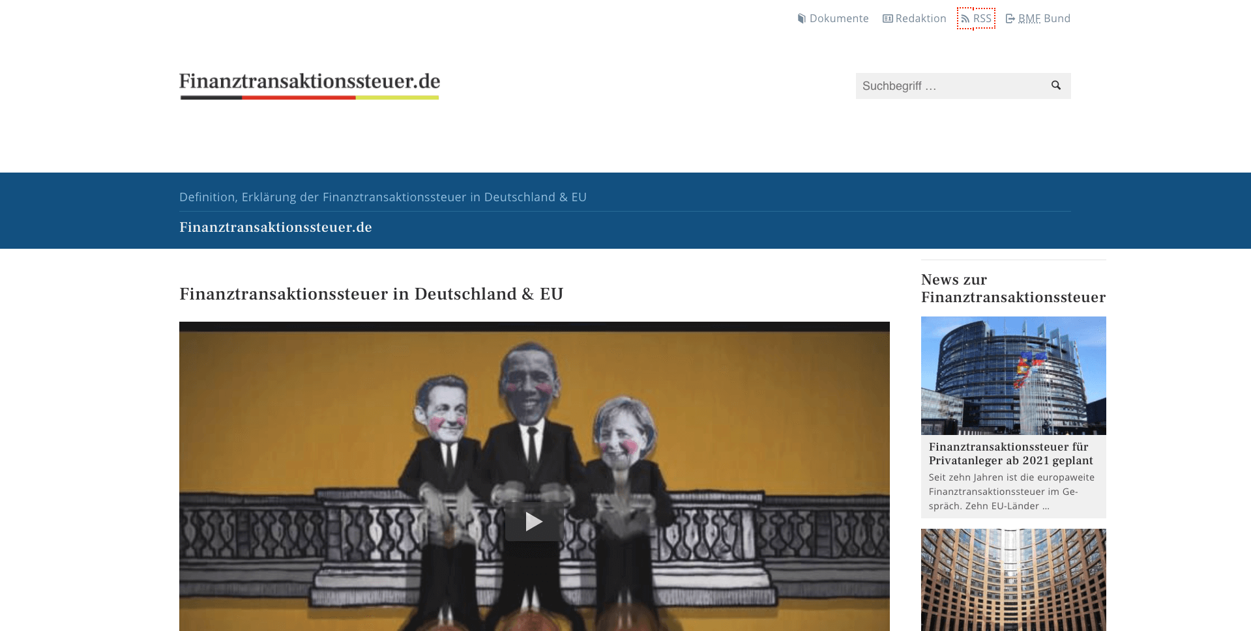The height and width of the screenshot is (631, 1251).
Task: Click the Finanztransaktionssteuer.de logo
Action: tap(310, 85)
